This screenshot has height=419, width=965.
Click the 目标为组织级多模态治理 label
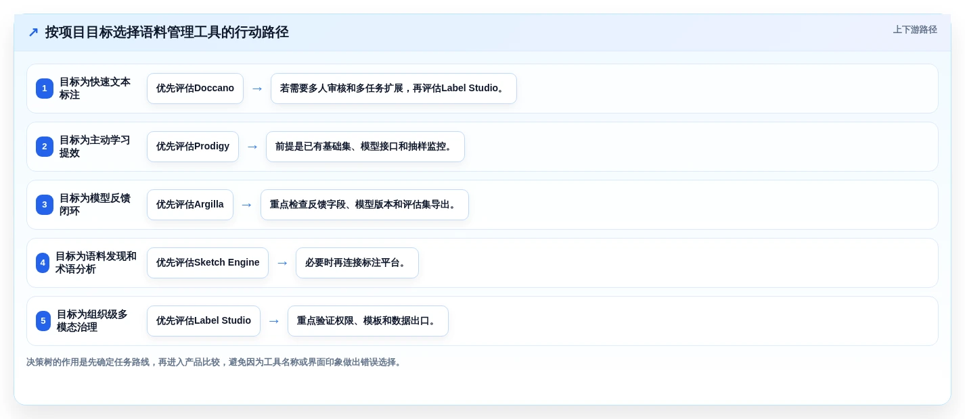coord(93,321)
